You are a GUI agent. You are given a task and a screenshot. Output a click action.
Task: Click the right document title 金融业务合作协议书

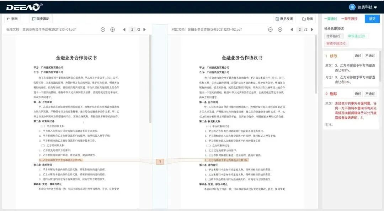tap(242, 58)
